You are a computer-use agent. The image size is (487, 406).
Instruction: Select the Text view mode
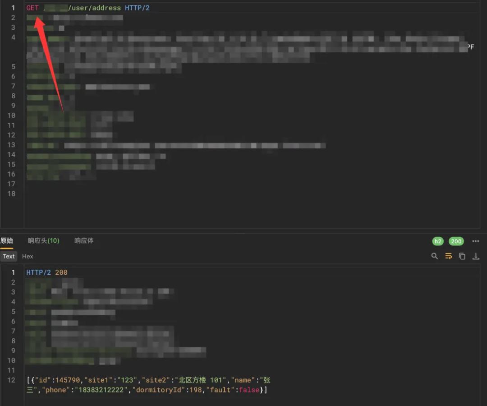point(9,256)
